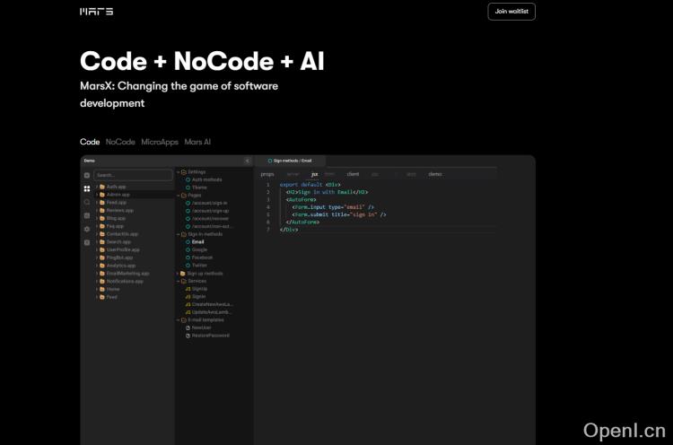Open the grid apps icon in left sidebar
673x445 pixels.
(x=87, y=189)
